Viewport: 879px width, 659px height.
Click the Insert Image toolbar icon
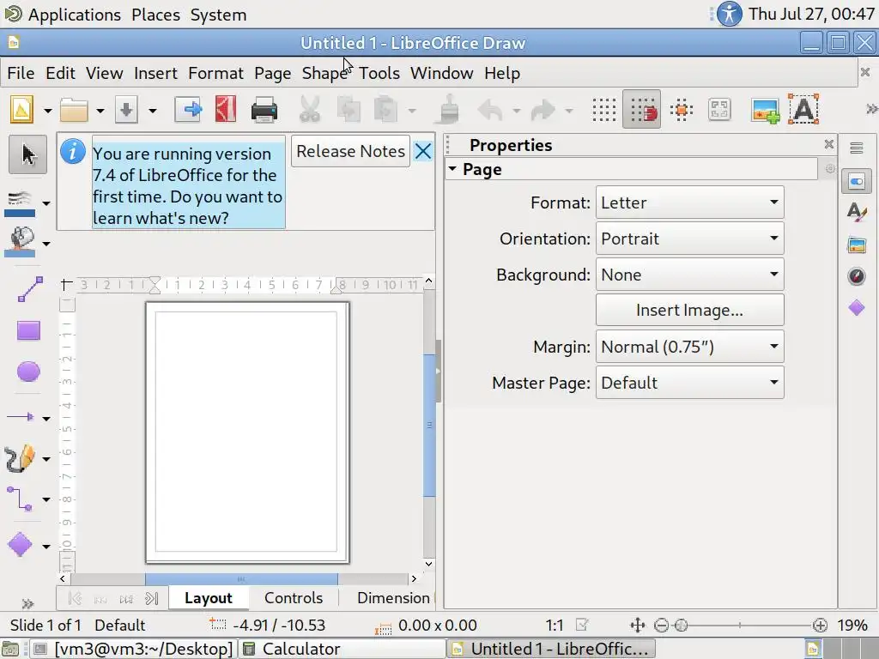click(765, 110)
